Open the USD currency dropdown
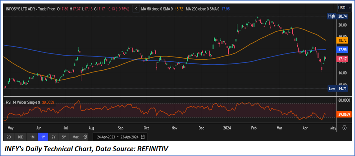 [344, 8]
